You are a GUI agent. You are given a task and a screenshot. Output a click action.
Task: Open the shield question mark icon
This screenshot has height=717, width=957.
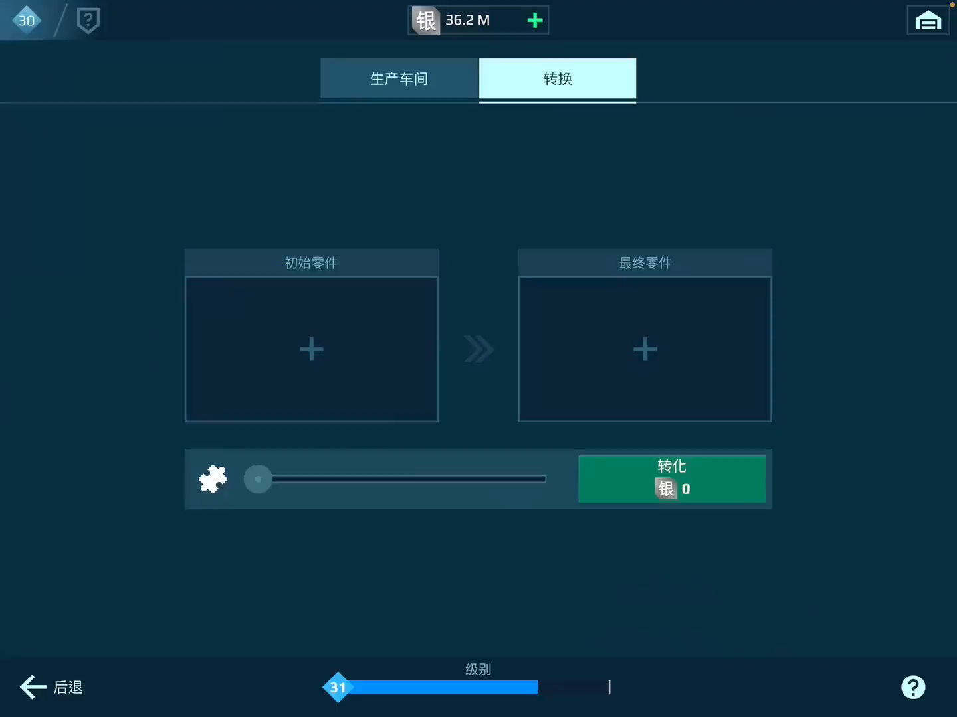pyautogui.click(x=88, y=20)
